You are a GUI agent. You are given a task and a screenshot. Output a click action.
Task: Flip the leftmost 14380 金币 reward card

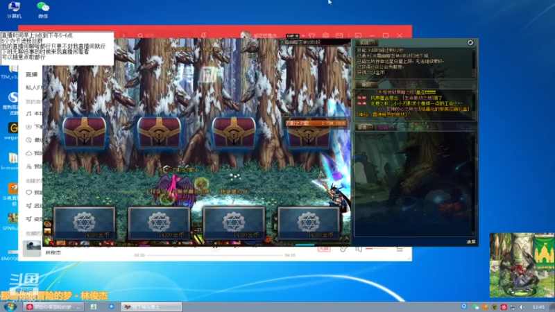(85, 223)
